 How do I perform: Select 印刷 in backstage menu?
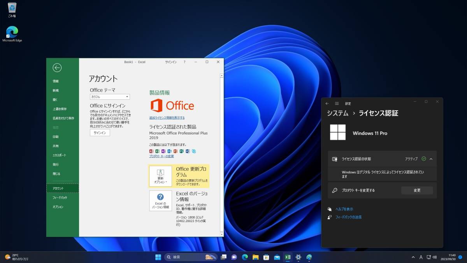(56, 137)
